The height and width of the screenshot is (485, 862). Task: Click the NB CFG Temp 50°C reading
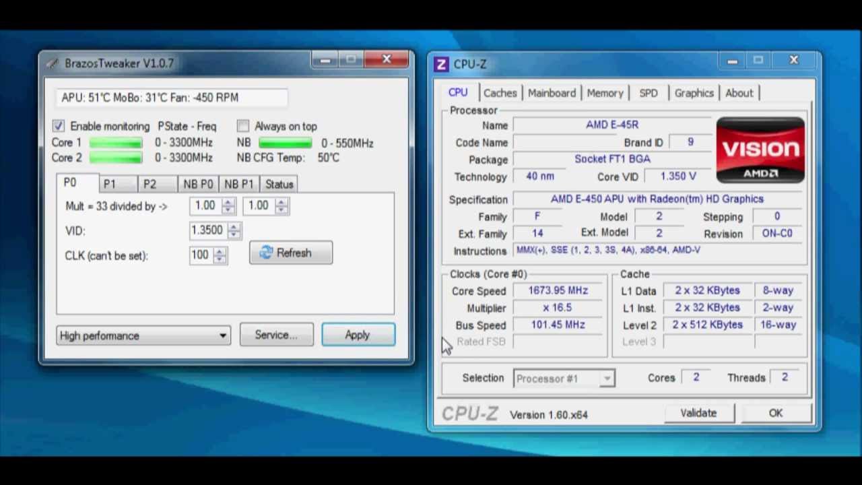(329, 158)
